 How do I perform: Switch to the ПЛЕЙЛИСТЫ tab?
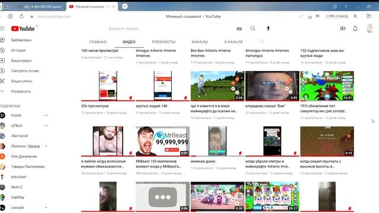[x=163, y=42]
